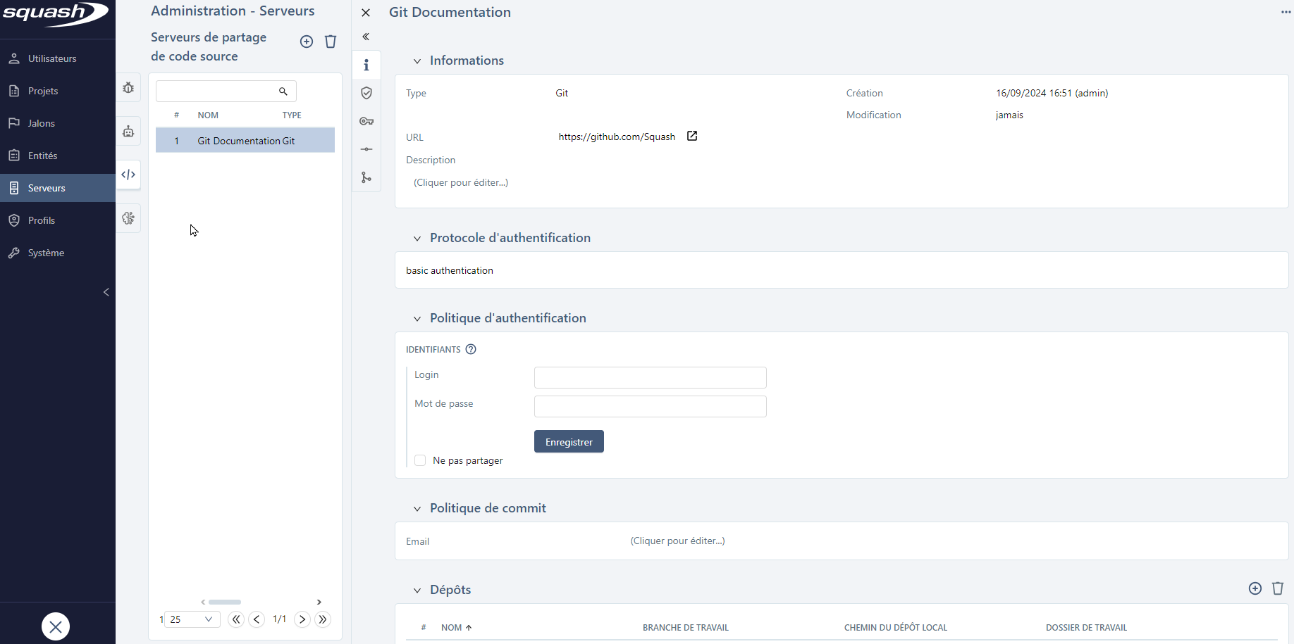Select the source code servers icon

pyautogui.click(x=128, y=174)
